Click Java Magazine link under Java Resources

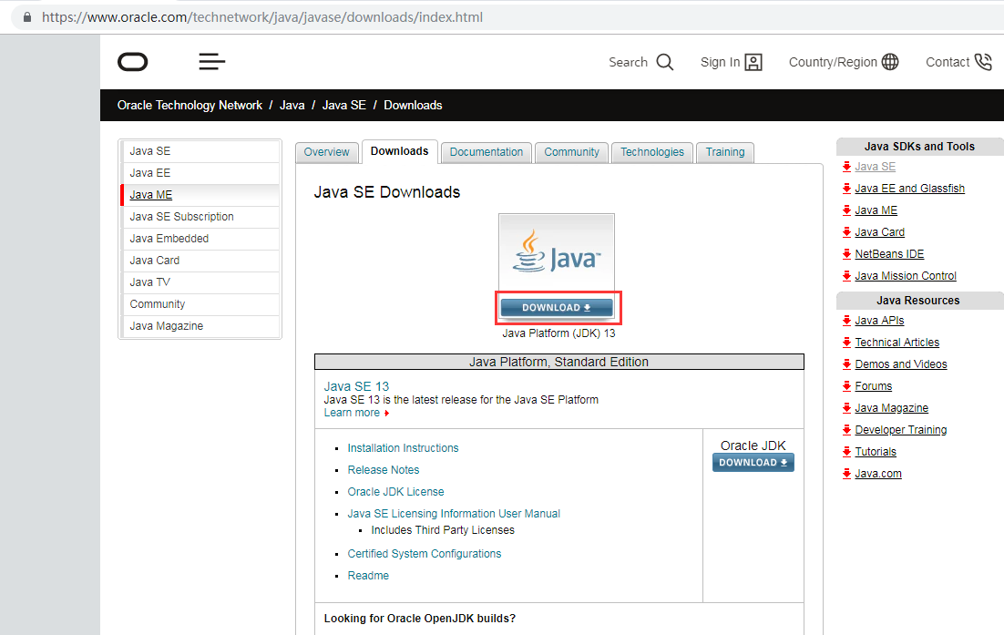click(891, 408)
